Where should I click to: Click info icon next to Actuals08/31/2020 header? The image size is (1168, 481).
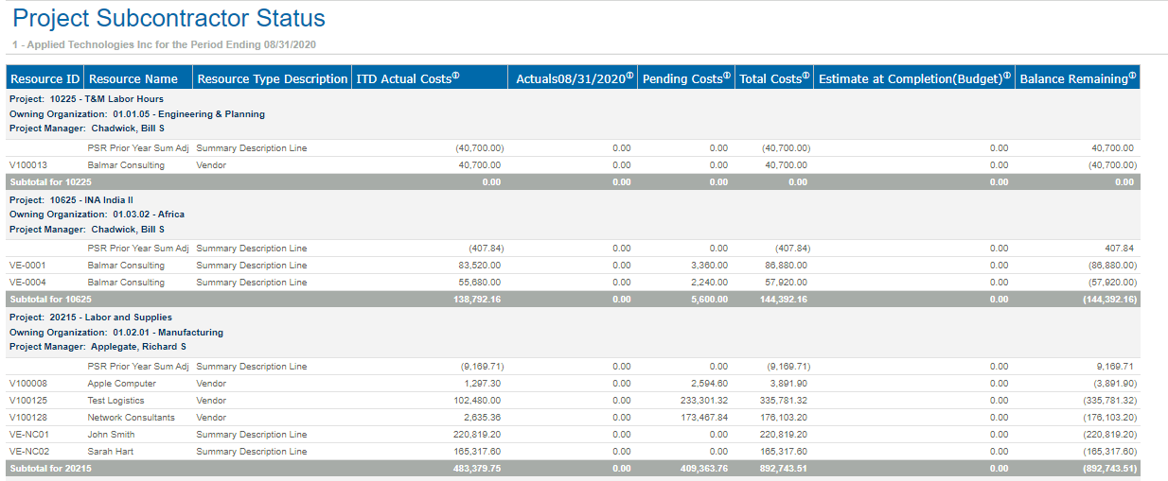click(630, 76)
